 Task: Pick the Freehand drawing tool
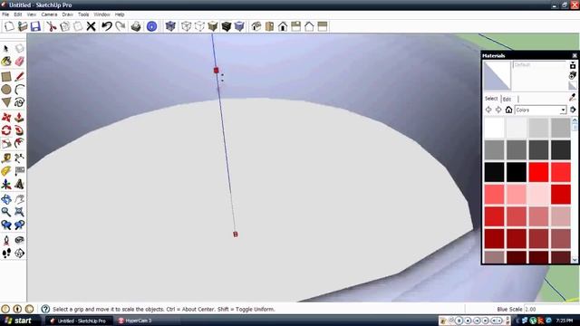tap(20, 102)
